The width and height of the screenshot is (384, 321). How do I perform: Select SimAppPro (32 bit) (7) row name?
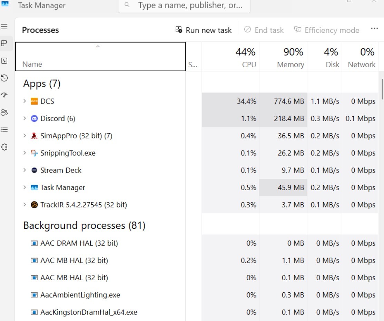click(76, 136)
